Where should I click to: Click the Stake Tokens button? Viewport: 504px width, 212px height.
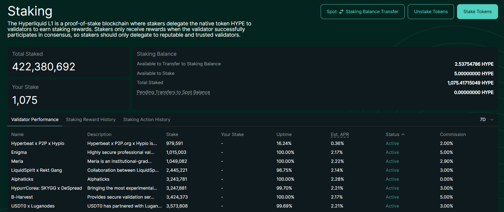tap(477, 12)
